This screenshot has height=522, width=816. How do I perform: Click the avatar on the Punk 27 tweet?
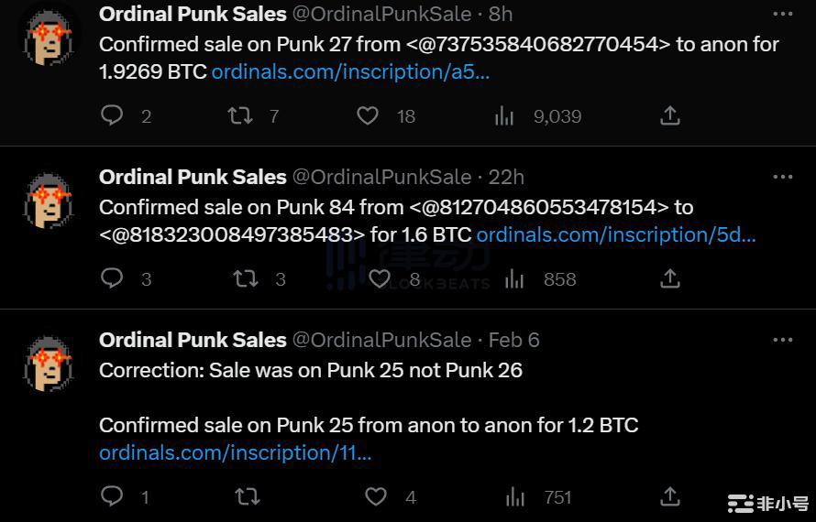tap(50, 37)
